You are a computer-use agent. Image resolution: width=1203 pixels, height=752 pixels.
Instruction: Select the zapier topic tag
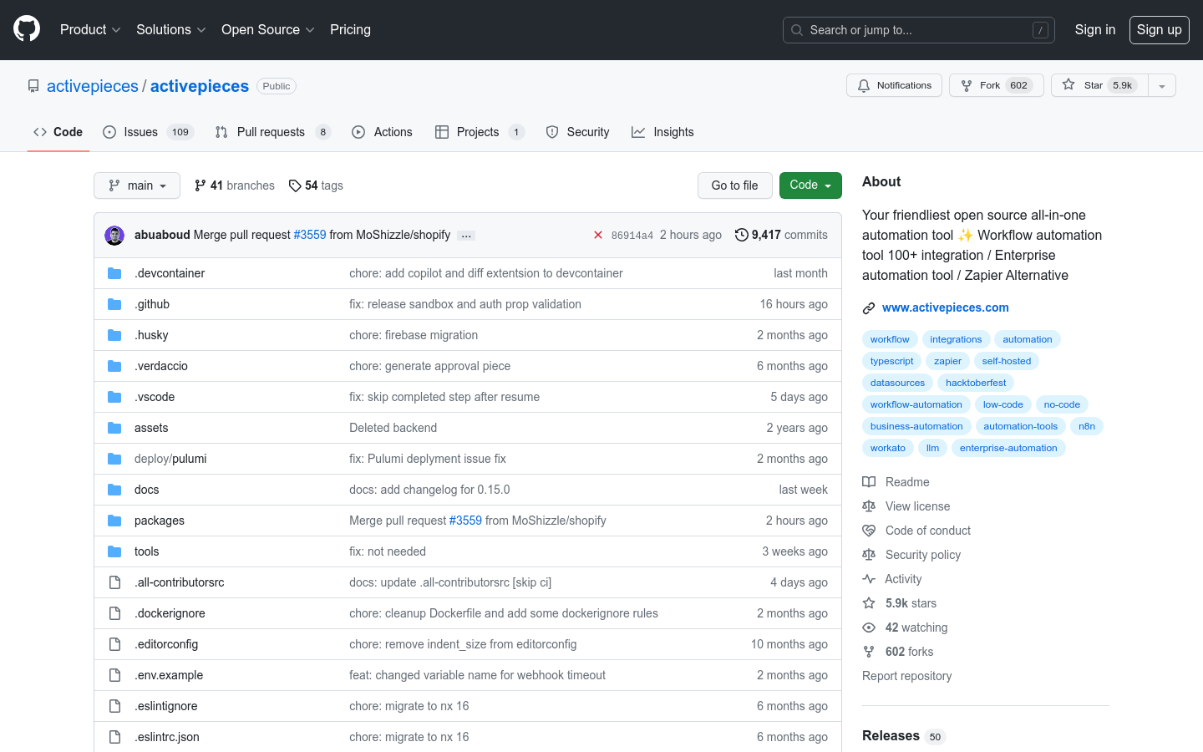[947, 361]
